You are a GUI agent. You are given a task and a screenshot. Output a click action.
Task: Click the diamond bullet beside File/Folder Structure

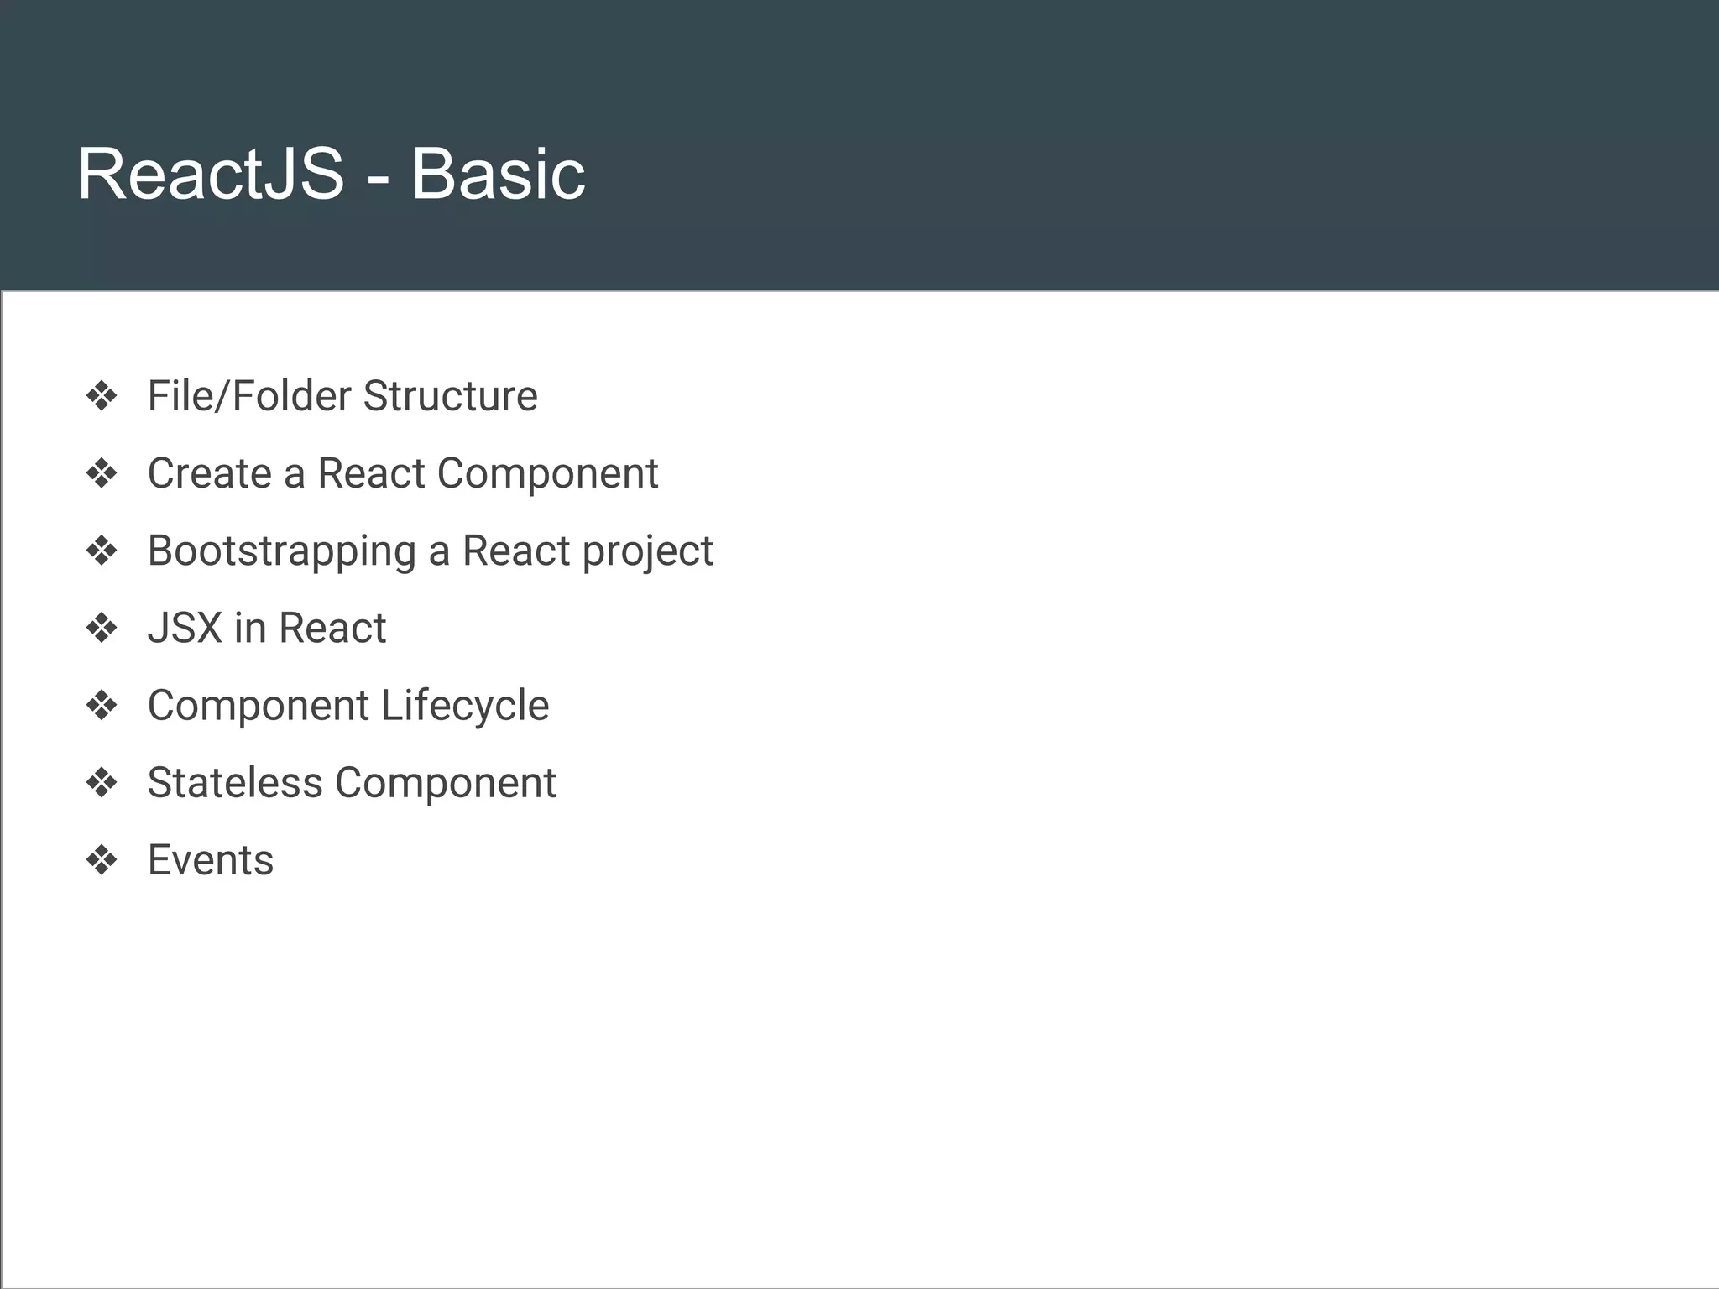(x=102, y=396)
